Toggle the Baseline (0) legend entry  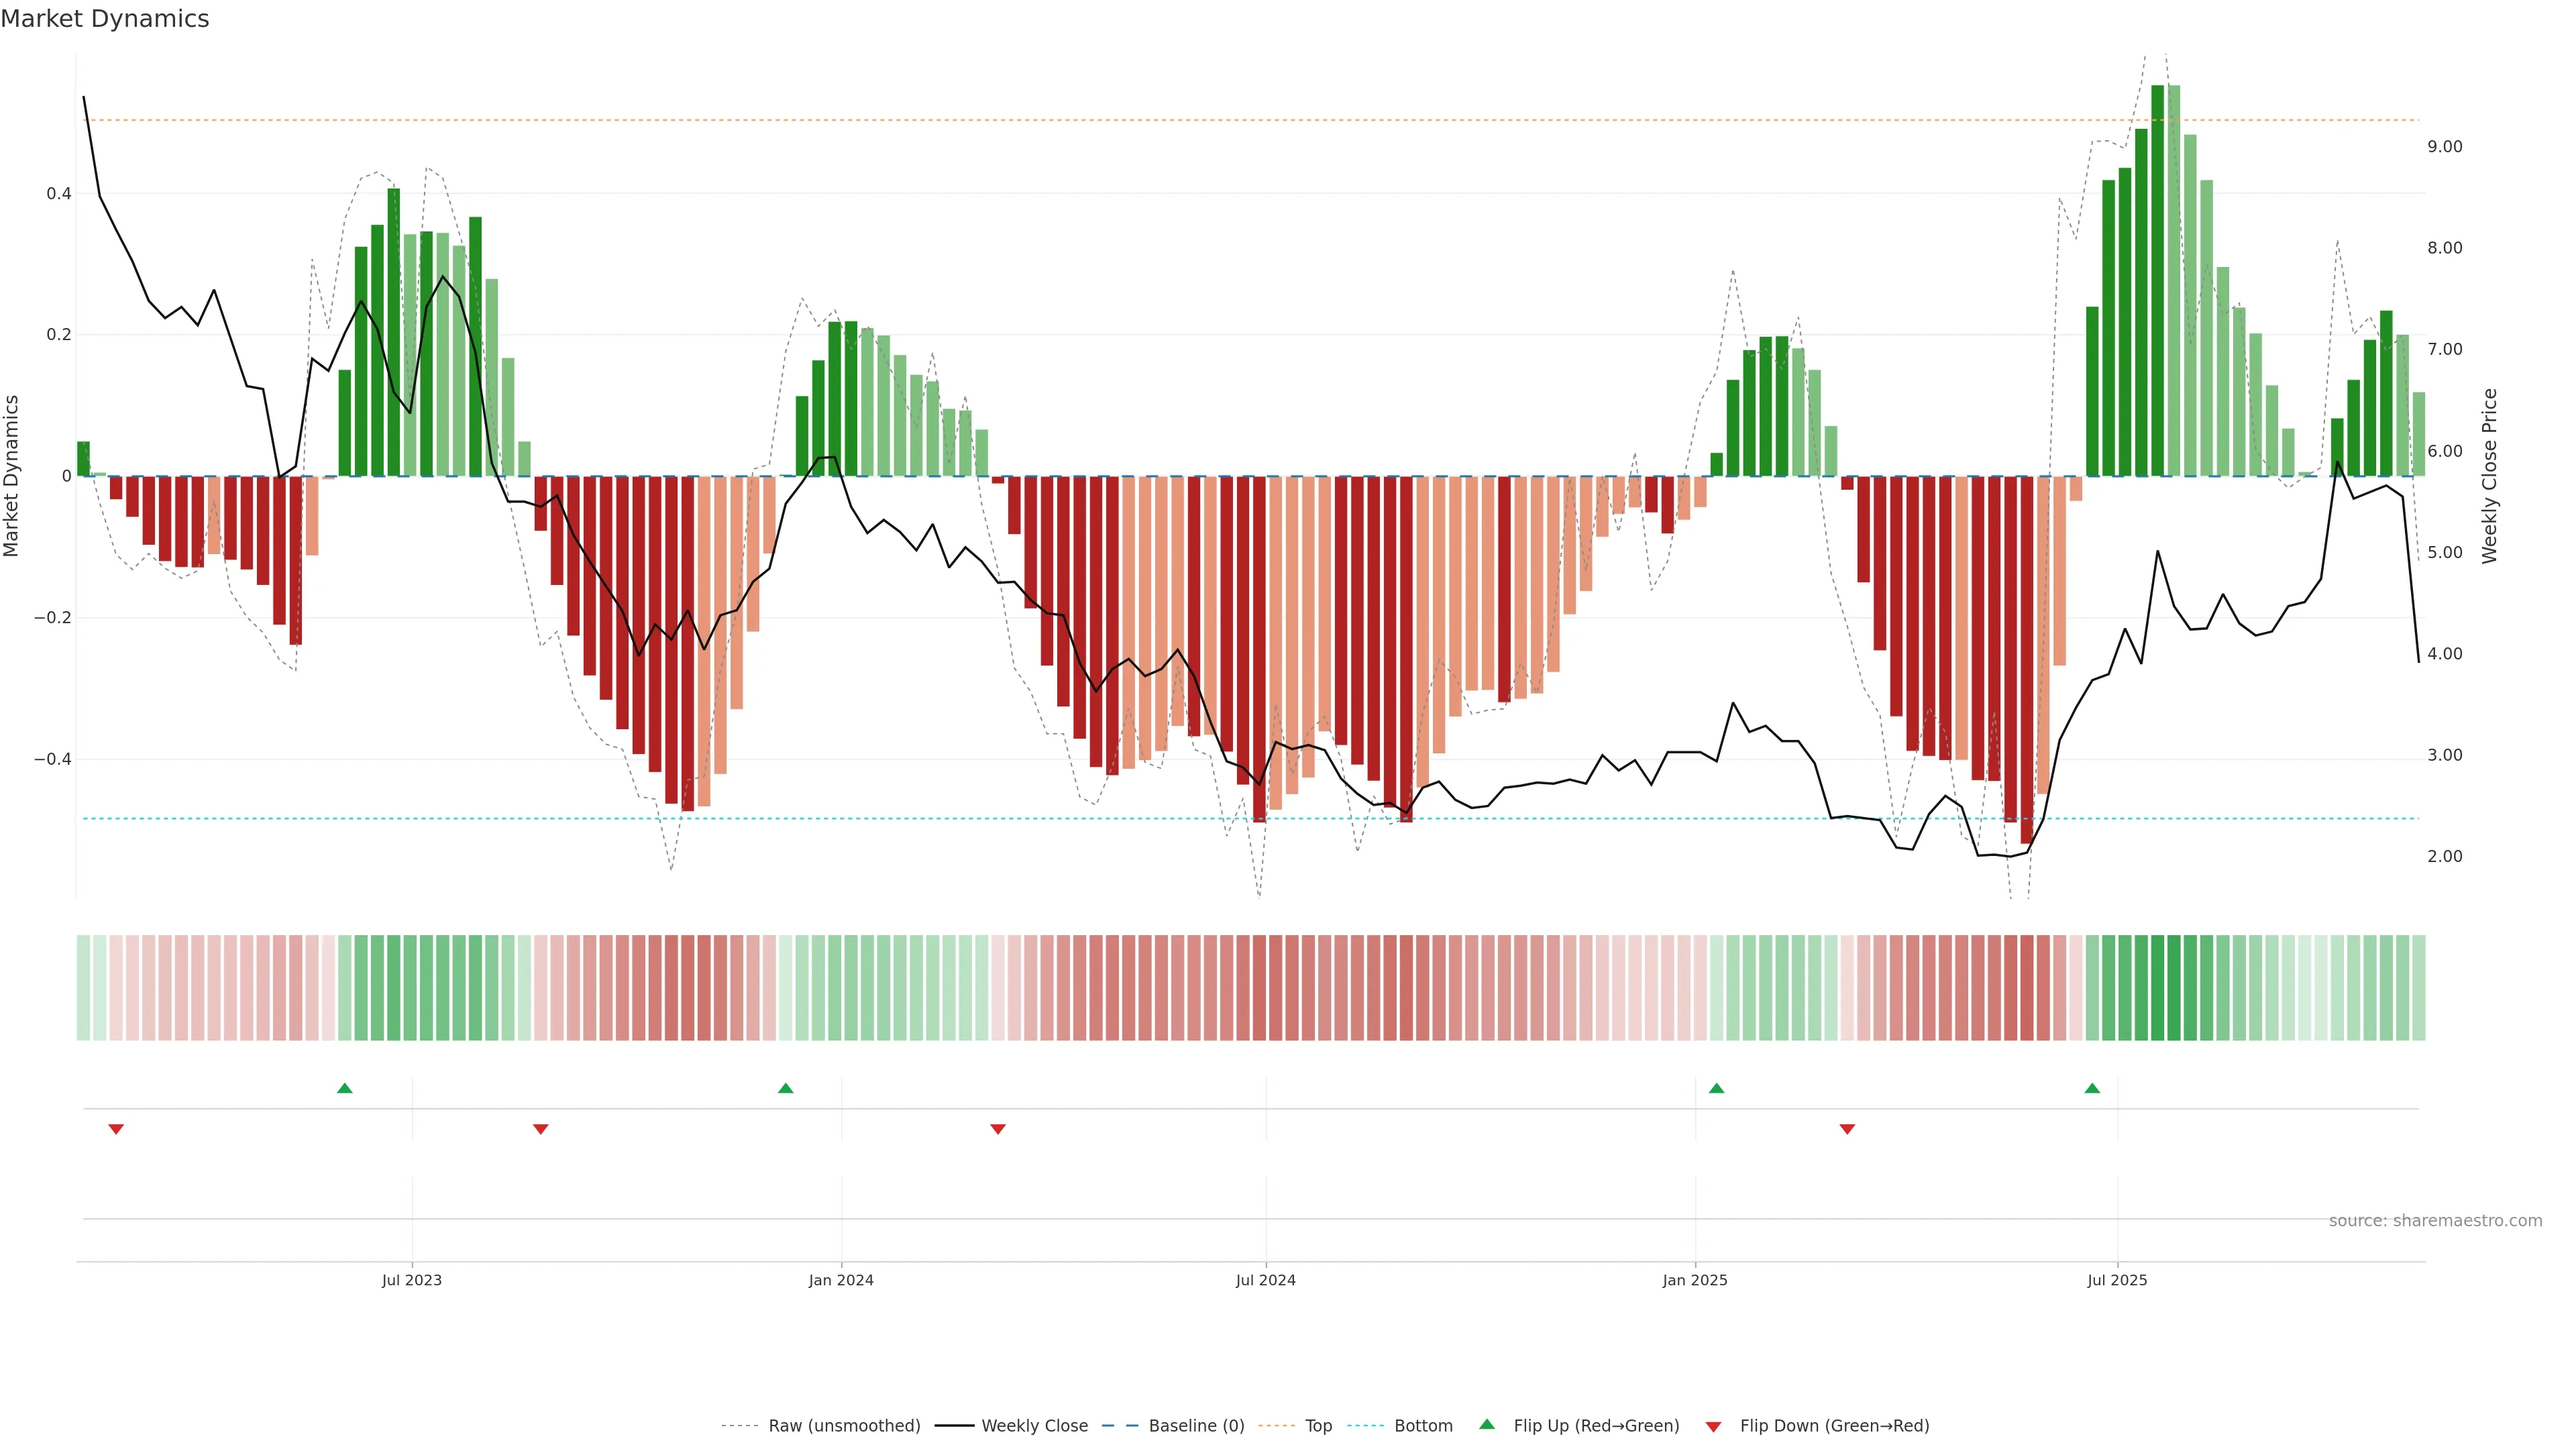click(1196, 1426)
